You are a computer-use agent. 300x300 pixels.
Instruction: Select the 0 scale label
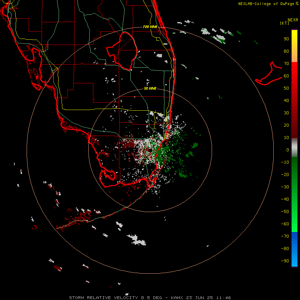[x=288, y=150]
